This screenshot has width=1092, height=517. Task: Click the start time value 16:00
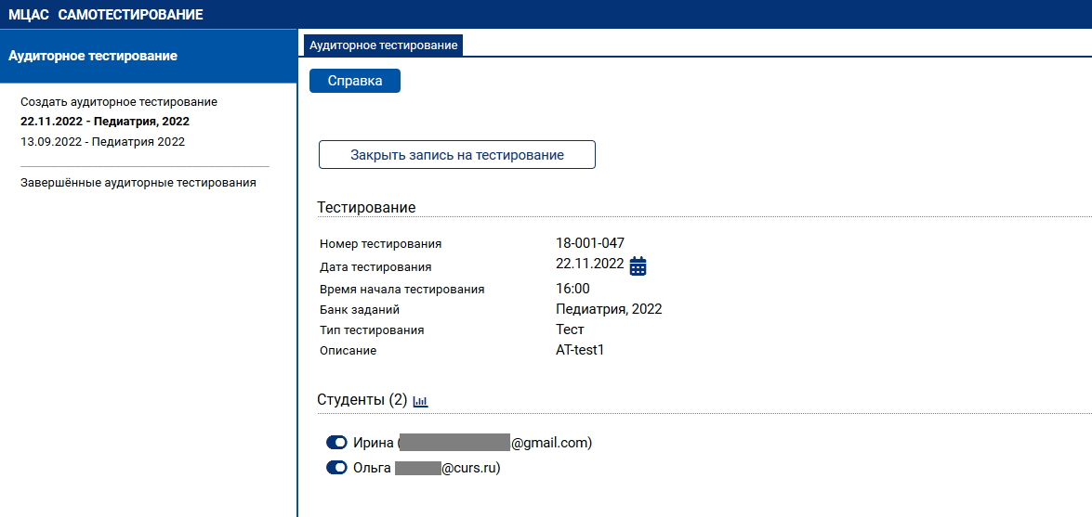click(x=572, y=289)
